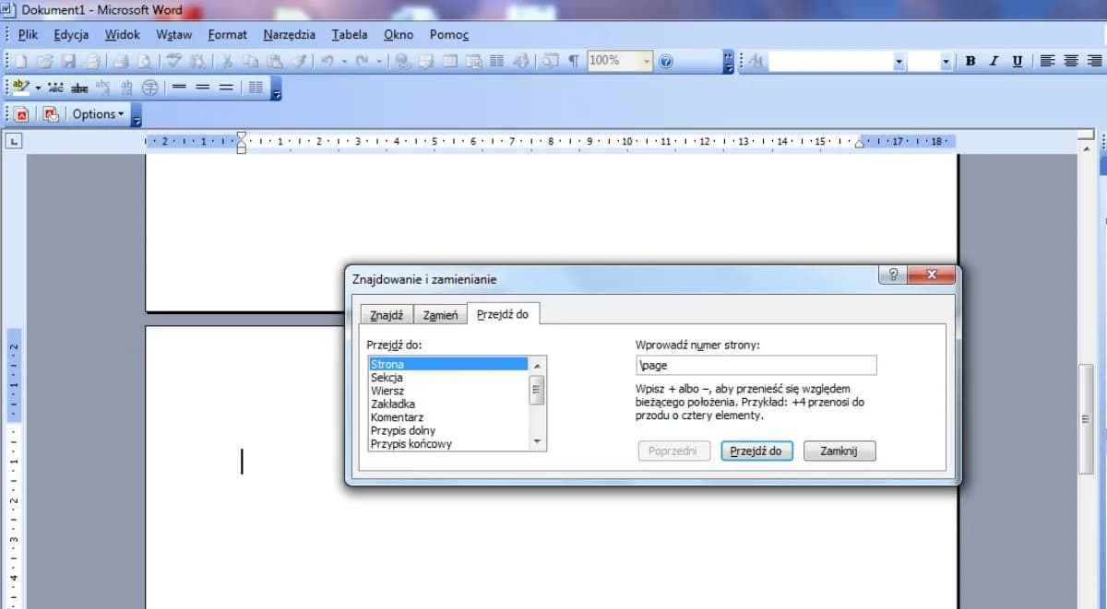The image size is (1107, 609).
Task: Click the Convert to Adobe PDF icon
Action: pos(20,114)
